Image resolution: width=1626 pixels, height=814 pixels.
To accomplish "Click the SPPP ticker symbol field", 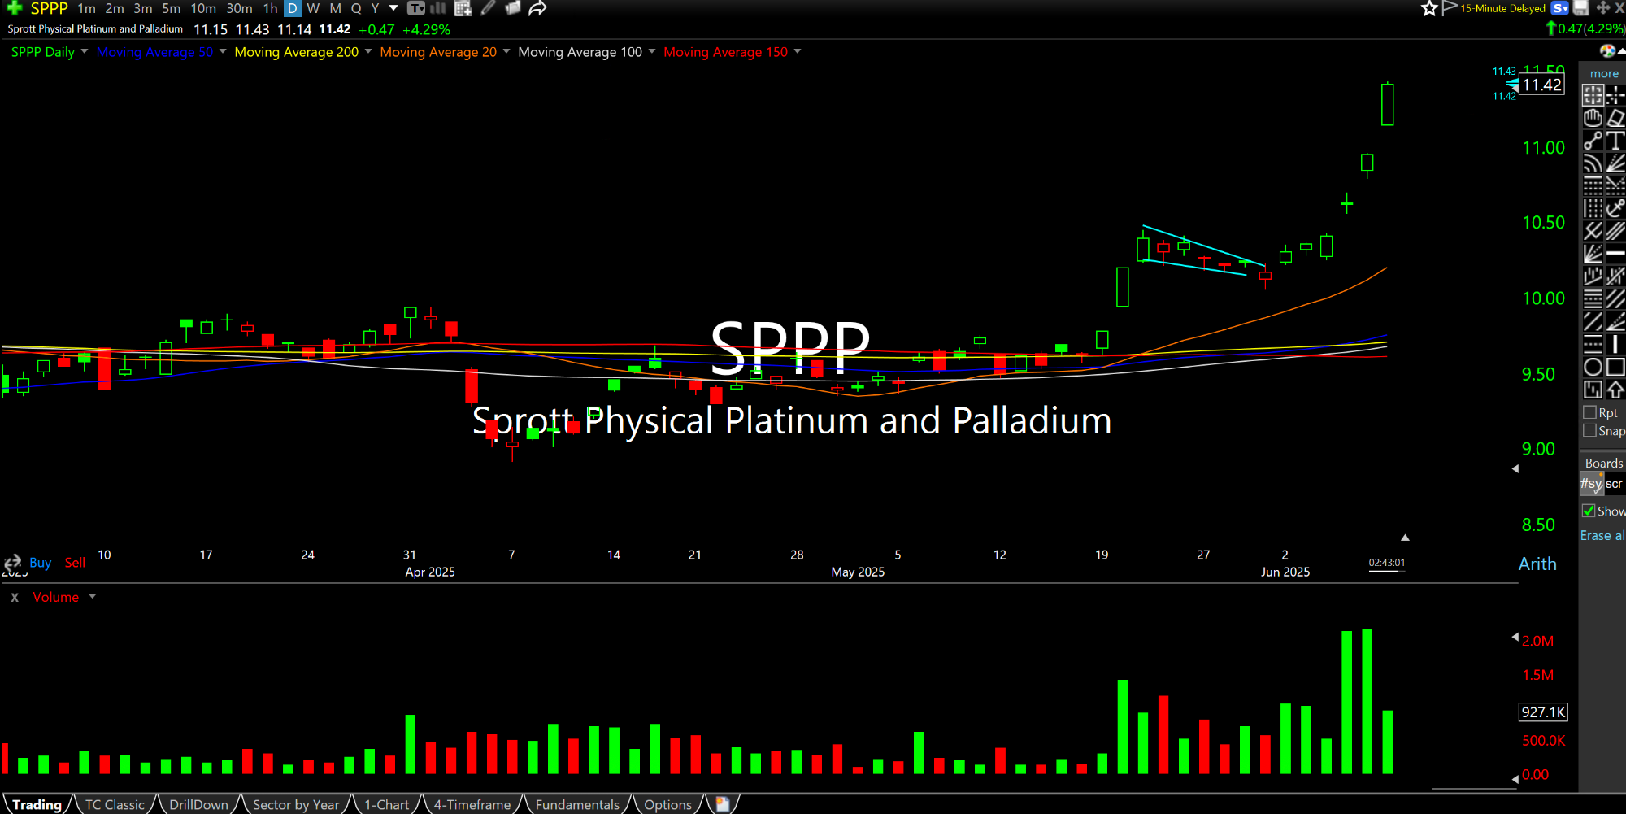I will click(49, 8).
